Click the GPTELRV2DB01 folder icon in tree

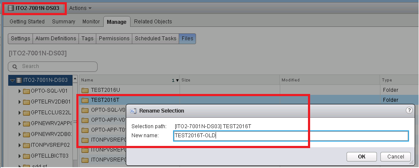tap(26, 102)
